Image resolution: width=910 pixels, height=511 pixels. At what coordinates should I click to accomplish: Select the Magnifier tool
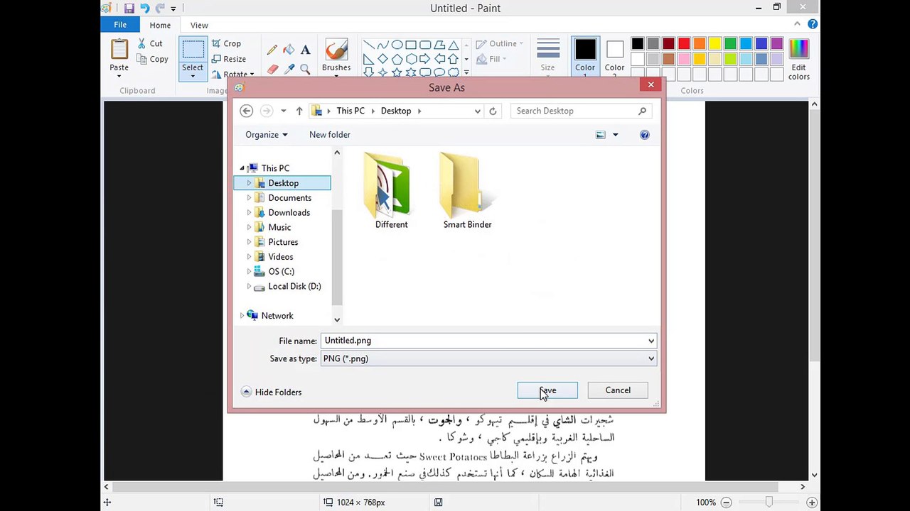click(x=305, y=69)
